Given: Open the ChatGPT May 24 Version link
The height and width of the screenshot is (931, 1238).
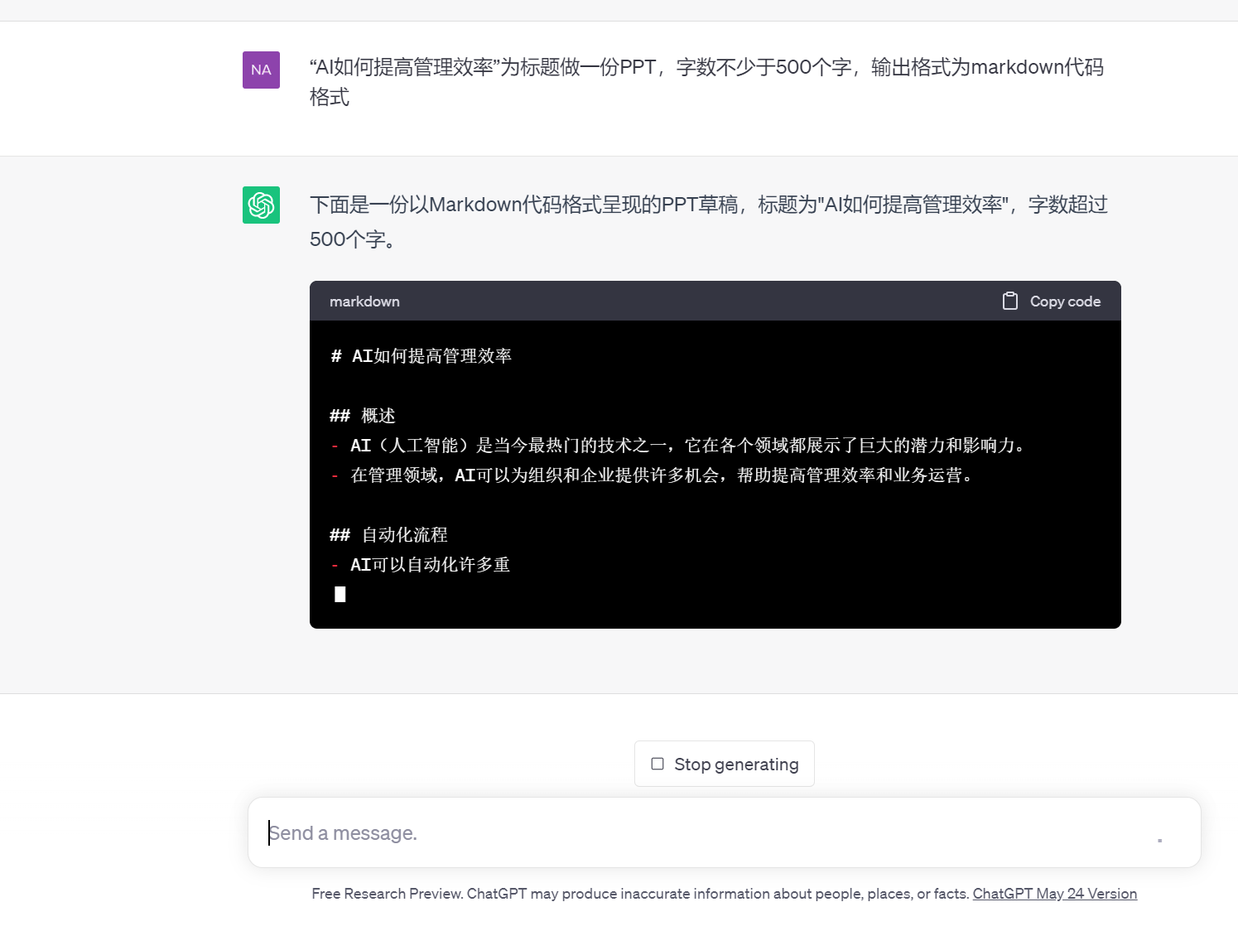Looking at the screenshot, I should point(1054,893).
